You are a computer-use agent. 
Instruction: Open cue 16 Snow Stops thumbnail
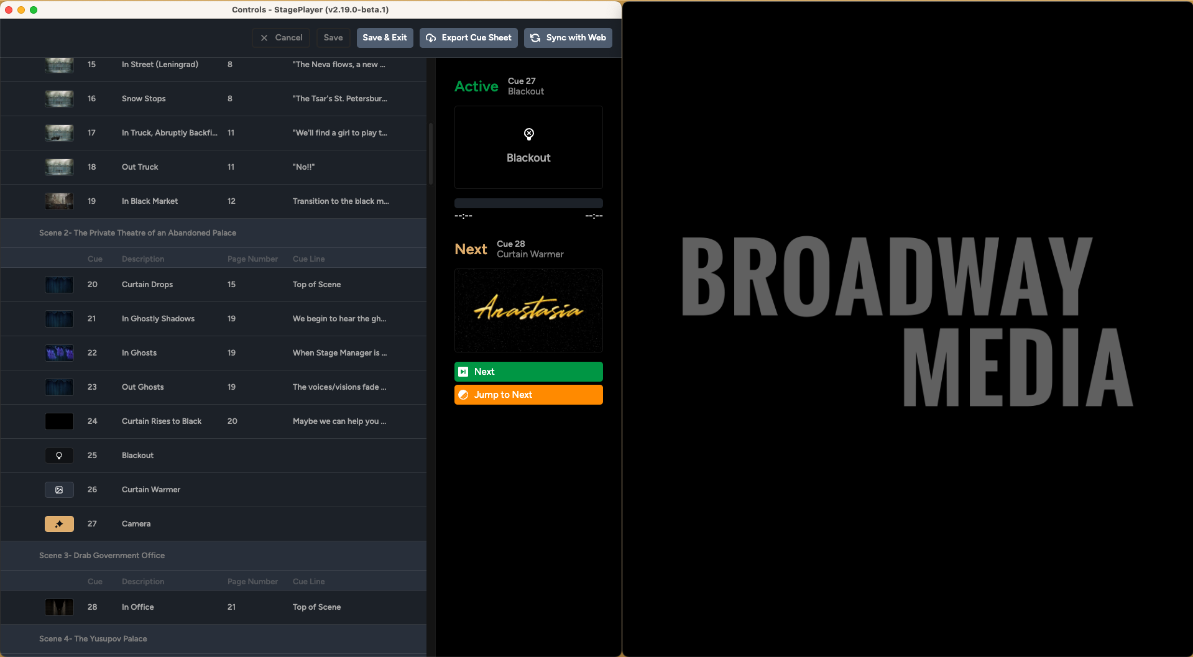pos(59,99)
